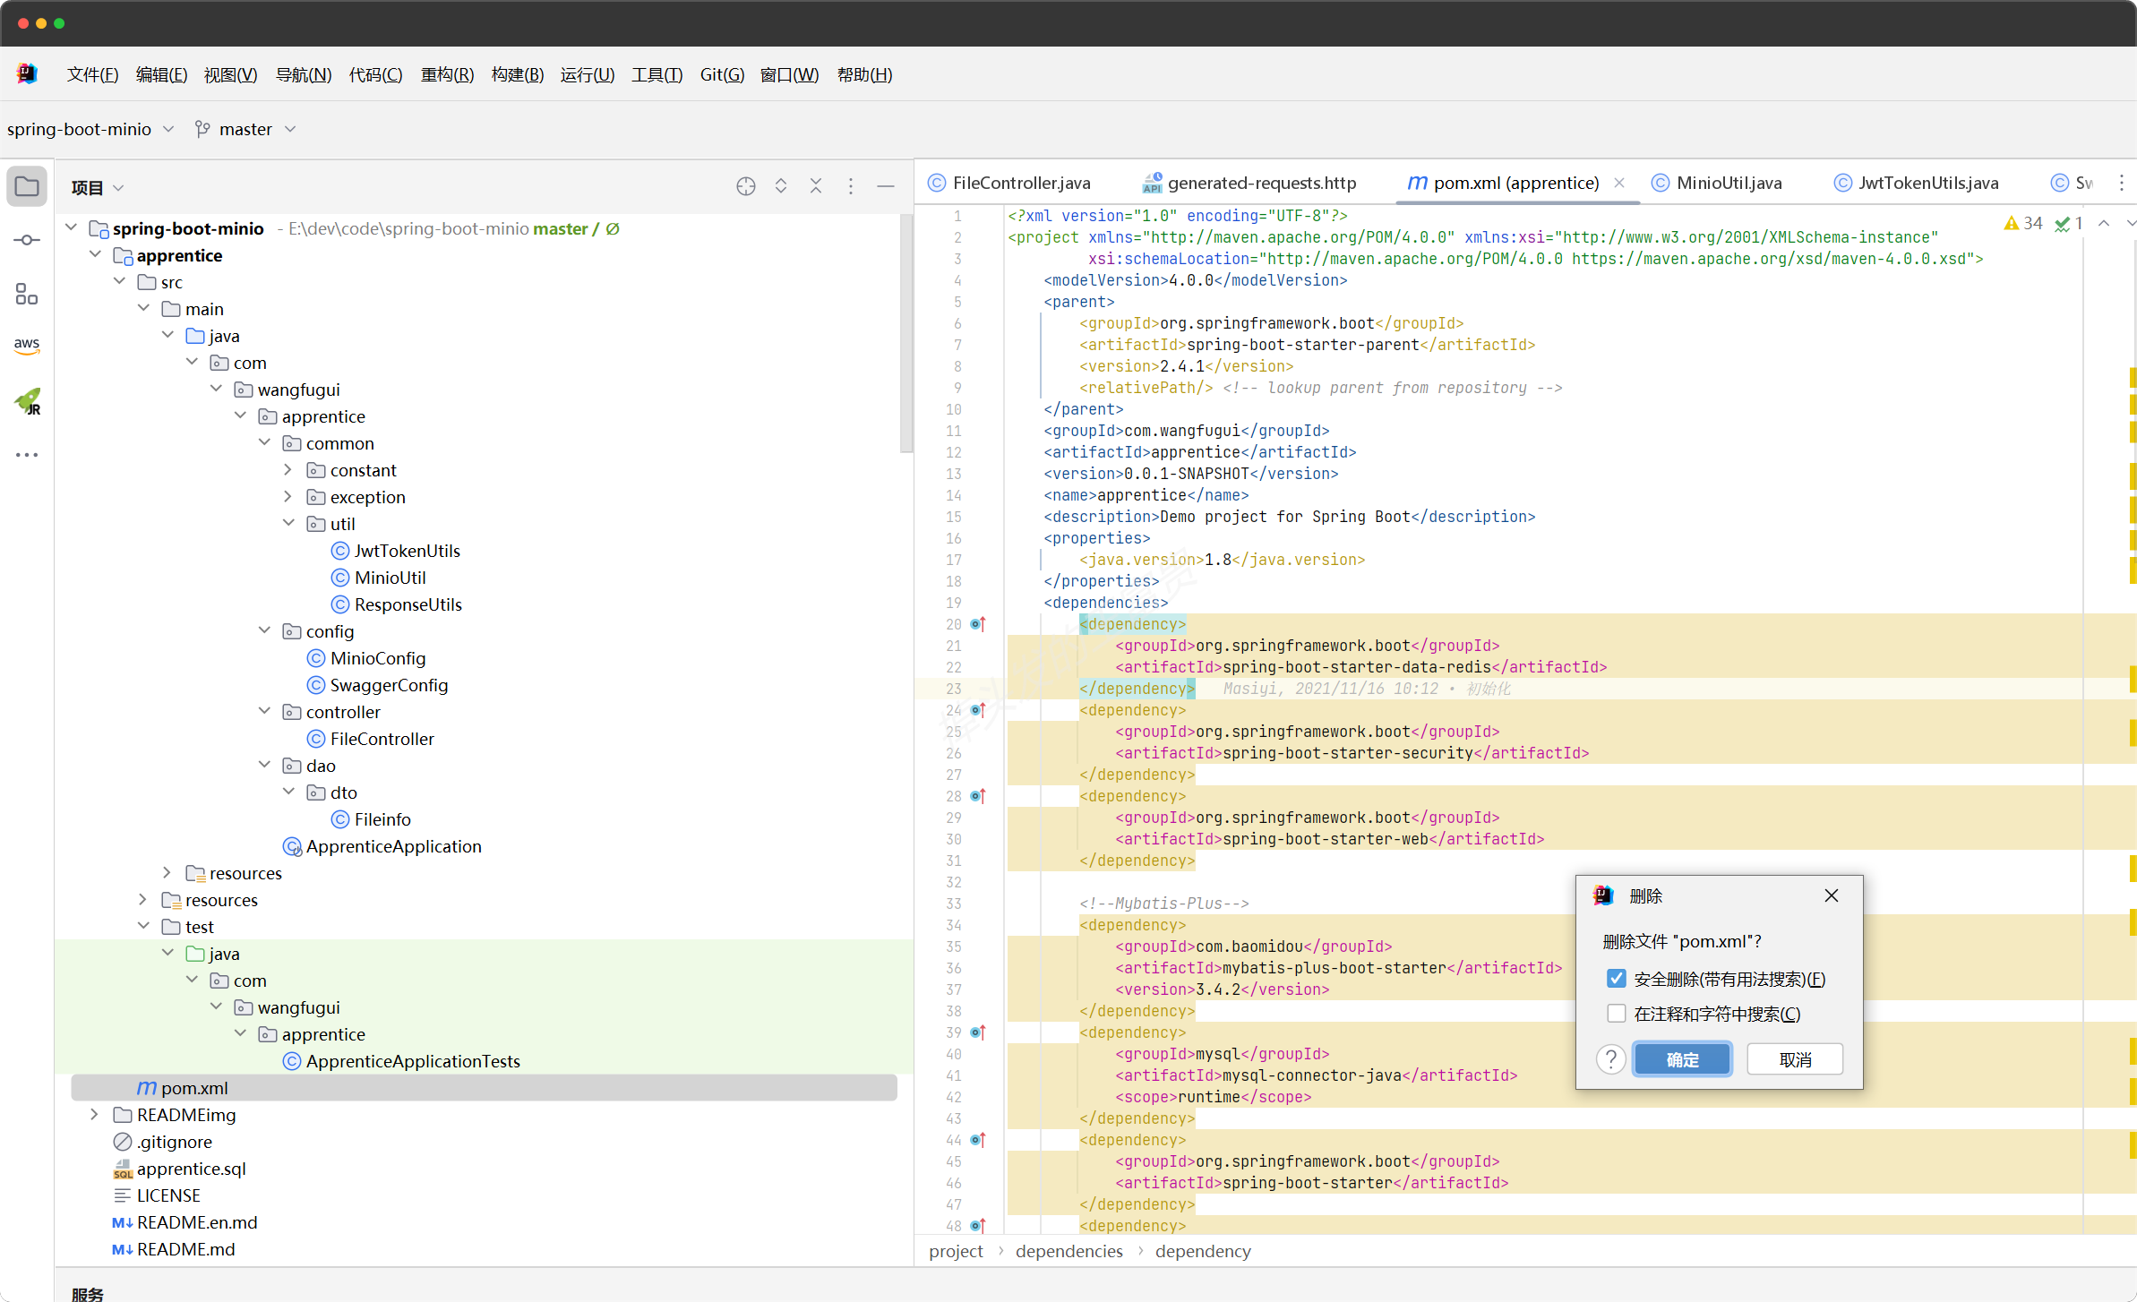The width and height of the screenshot is (2137, 1302).
Task: Open project panel options kebab menu
Action: pyautogui.click(x=851, y=186)
